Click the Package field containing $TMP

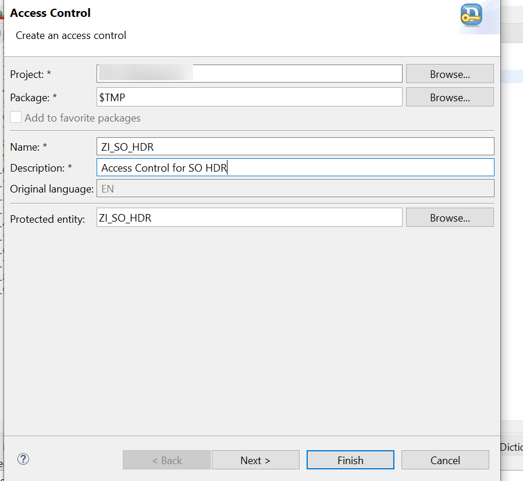pyautogui.click(x=249, y=97)
